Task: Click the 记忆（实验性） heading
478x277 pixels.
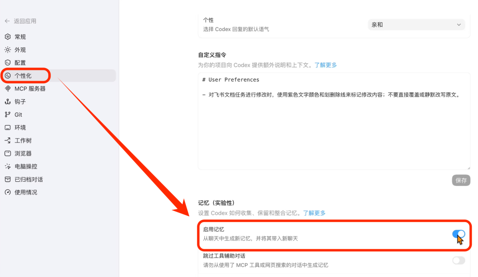Action: [x=216, y=203]
